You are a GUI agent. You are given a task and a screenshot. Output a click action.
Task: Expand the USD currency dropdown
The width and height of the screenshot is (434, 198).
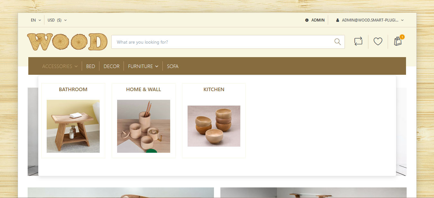tap(57, 20)
